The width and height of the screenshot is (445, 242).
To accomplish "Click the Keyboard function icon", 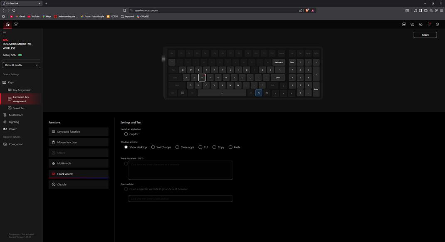I will [x=53, y=132].
